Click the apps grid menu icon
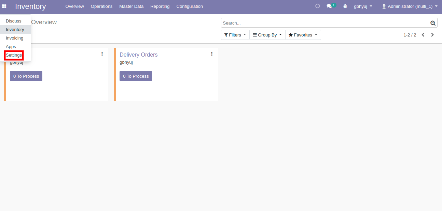The height and width of the screenshot is (211, 442). pyautogui.click(x=4, y=6)
